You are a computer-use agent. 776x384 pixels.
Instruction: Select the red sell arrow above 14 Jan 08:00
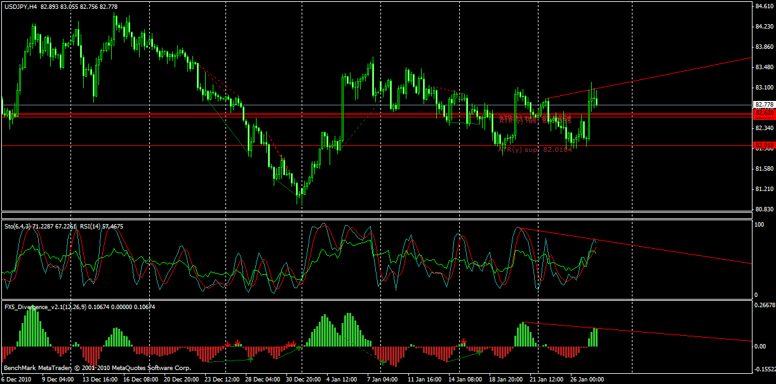(x=464, y=341)
